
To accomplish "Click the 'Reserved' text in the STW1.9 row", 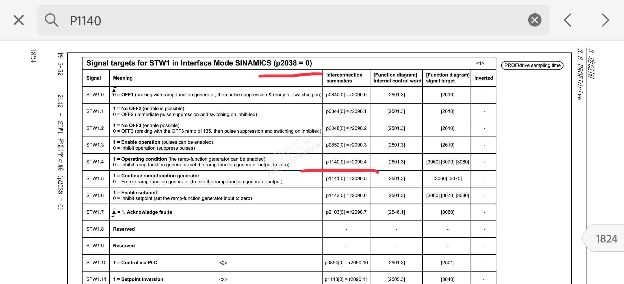I will pos(124,246).
